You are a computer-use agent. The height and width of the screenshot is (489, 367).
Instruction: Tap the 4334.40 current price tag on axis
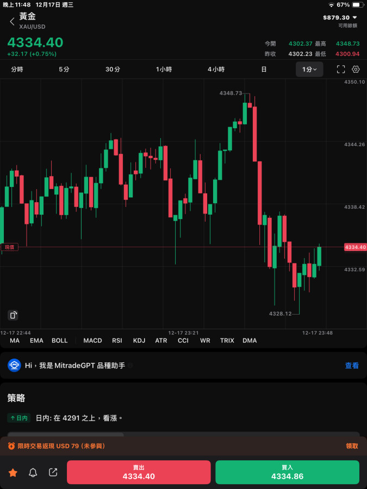coord(355,247)
